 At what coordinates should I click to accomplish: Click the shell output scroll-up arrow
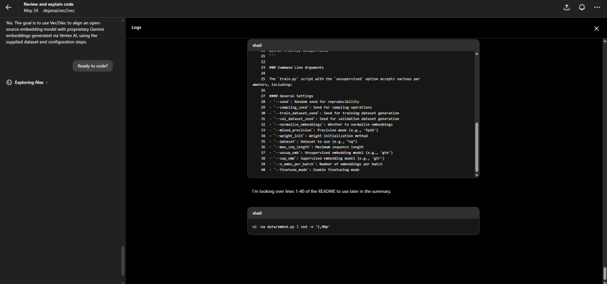click(477, 54)
